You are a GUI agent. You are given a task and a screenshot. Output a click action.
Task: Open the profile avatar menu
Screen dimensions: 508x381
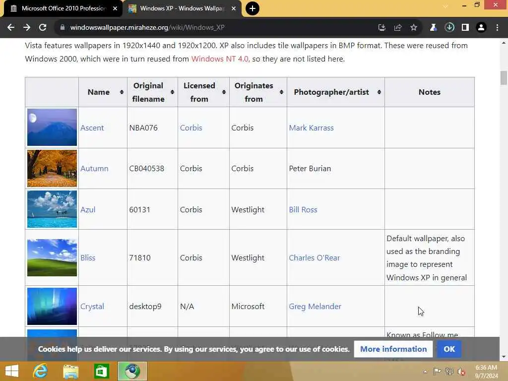pos(481,28)
